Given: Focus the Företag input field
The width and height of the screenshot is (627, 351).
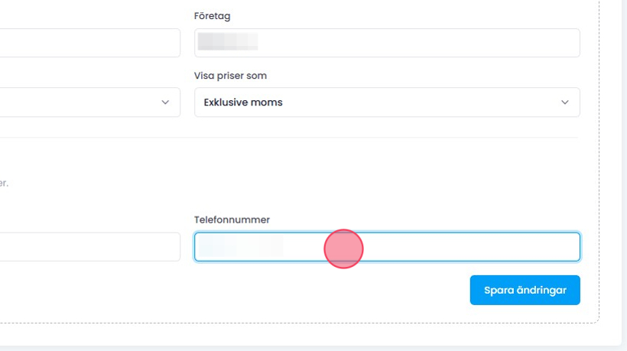Looking at the screenshot, I should (386, 43).
